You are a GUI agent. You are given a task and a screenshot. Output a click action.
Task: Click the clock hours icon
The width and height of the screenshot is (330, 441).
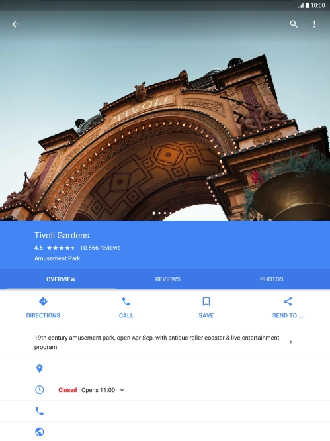pyautogui.click(x=39, y=390)
